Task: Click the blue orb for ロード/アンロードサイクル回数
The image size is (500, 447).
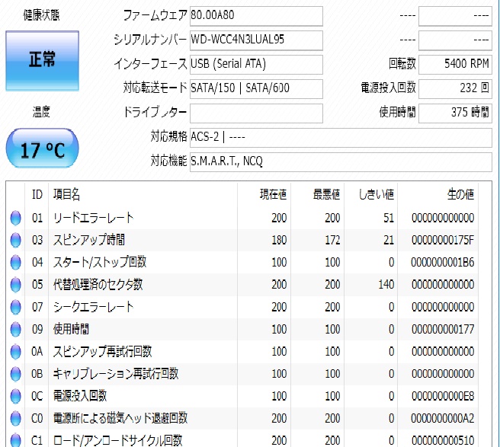Action: [16, 440]
